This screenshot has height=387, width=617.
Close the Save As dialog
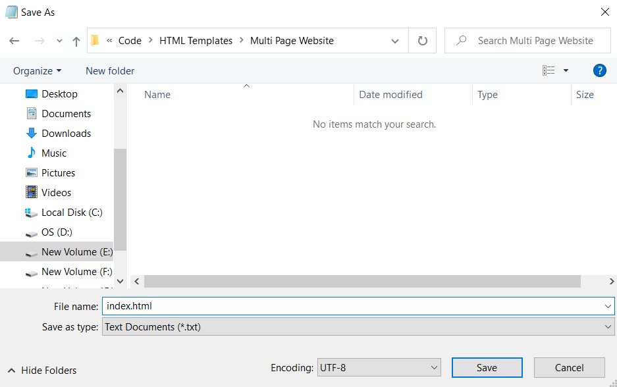604,13
